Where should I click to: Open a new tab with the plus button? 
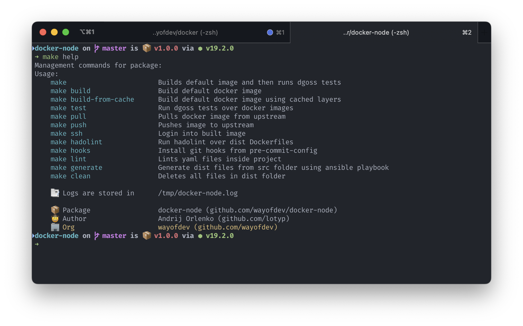[x=485, y=32]
